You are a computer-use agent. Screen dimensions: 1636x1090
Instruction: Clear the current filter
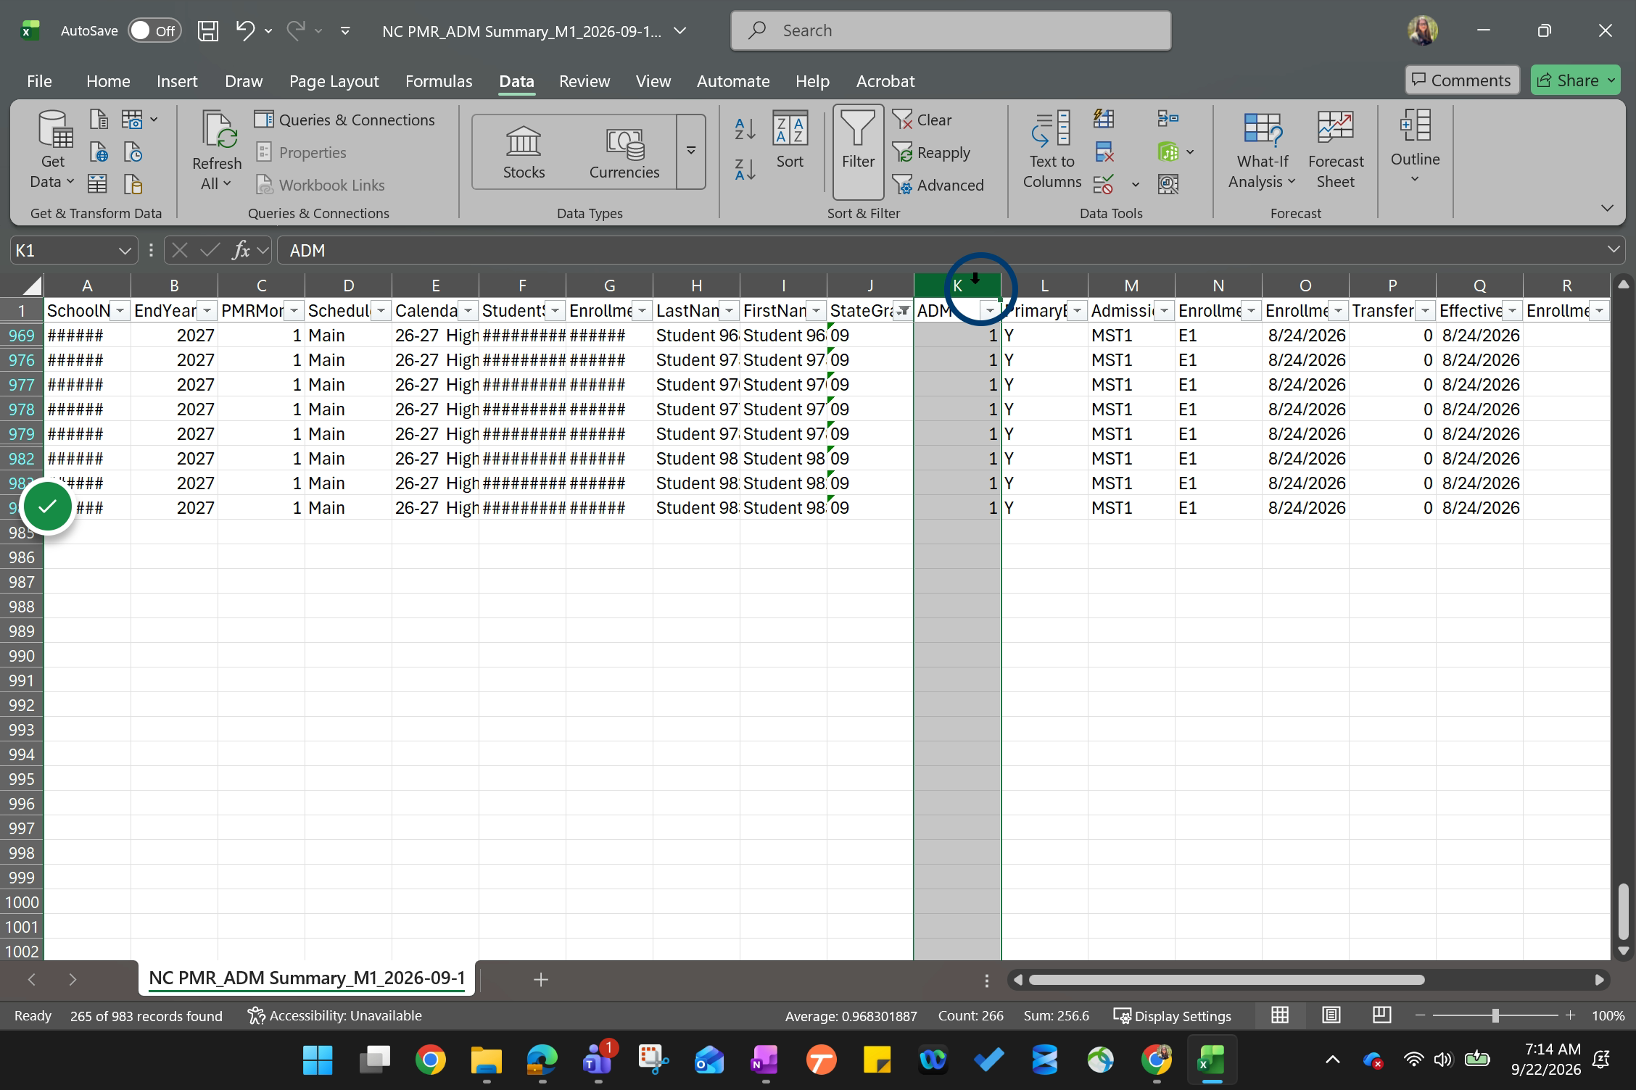click(922, 120)
